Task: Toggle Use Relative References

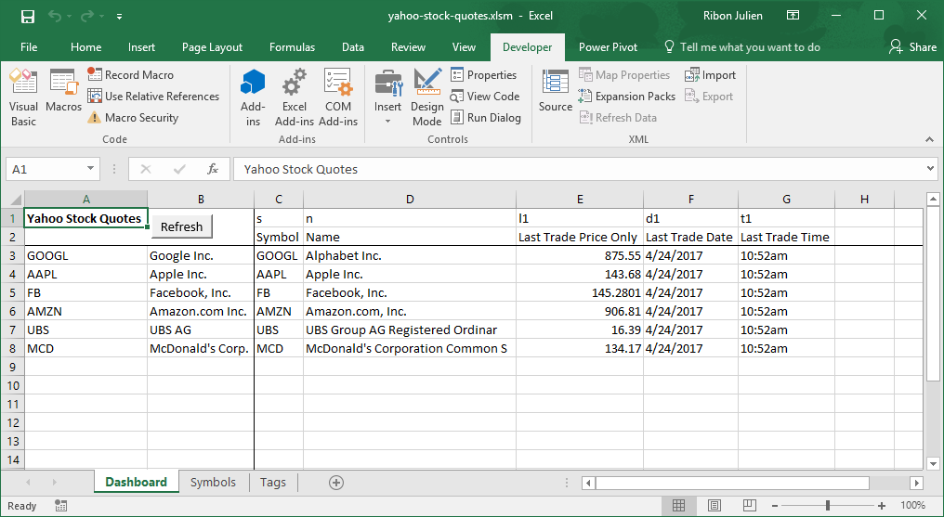Action: pyautogui.click(x=153, y=97)
